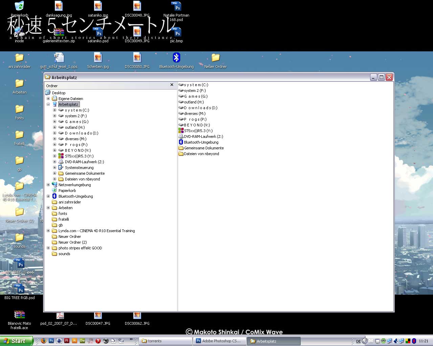Click the tray clock showing 11:21
This screenshot has width=433, height=346.
tap(424, 341)
